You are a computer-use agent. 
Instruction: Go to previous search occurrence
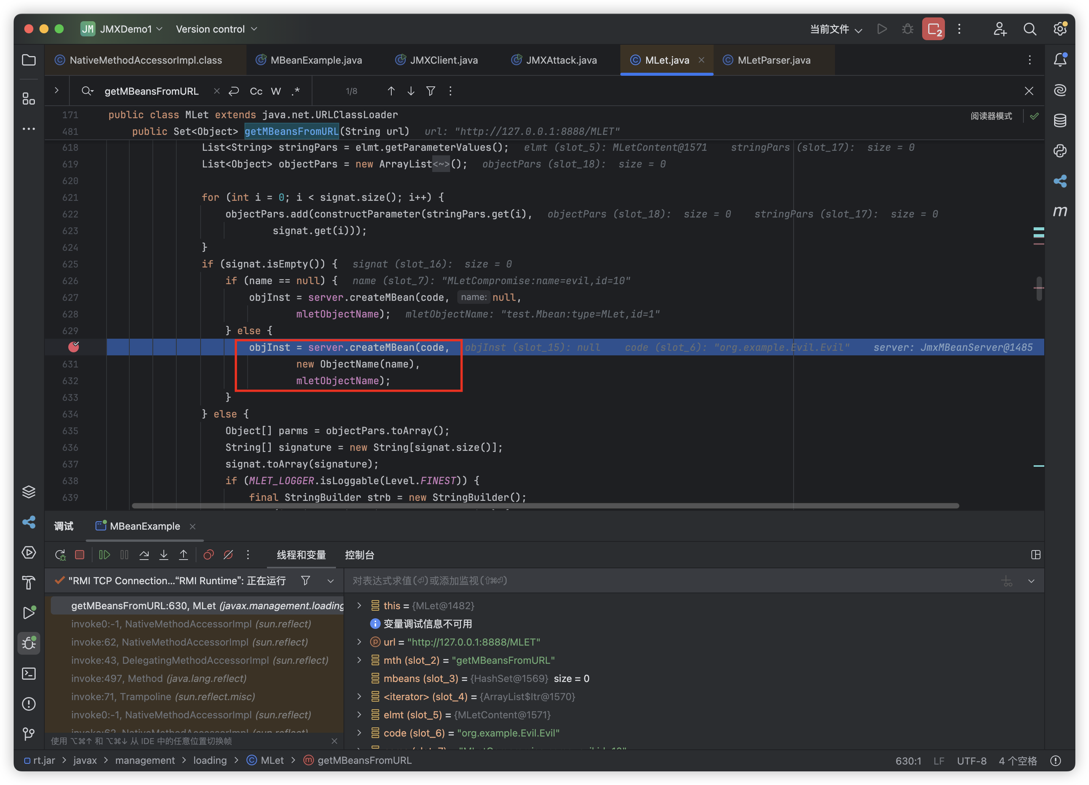click(391, 91)
